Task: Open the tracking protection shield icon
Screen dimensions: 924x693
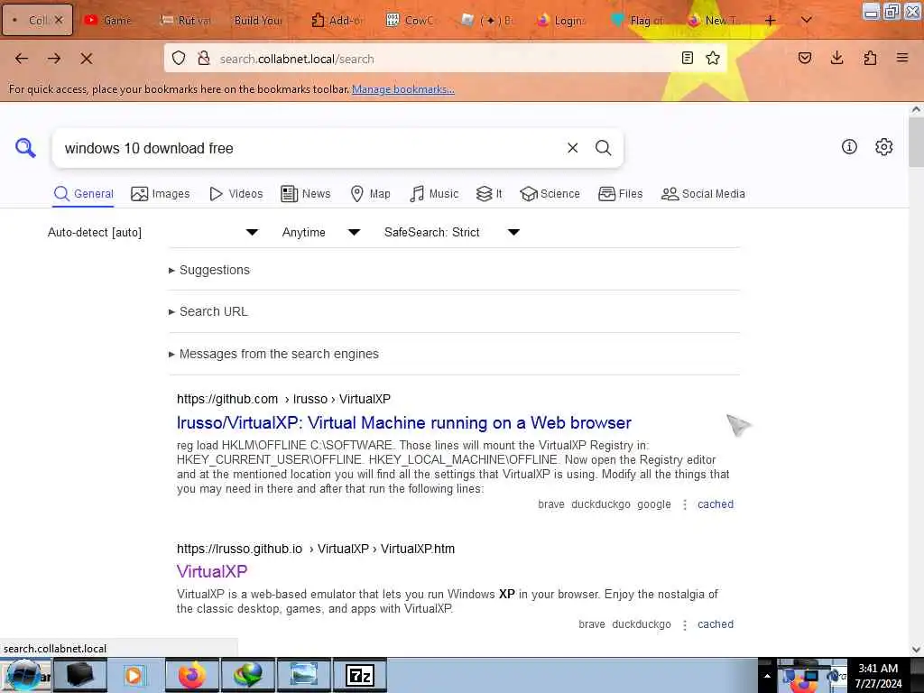Action: coord(179,59)
